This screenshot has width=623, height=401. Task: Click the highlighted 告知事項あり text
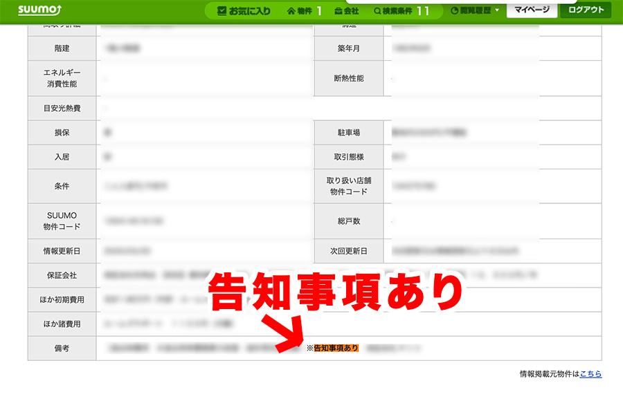(336, 348)
